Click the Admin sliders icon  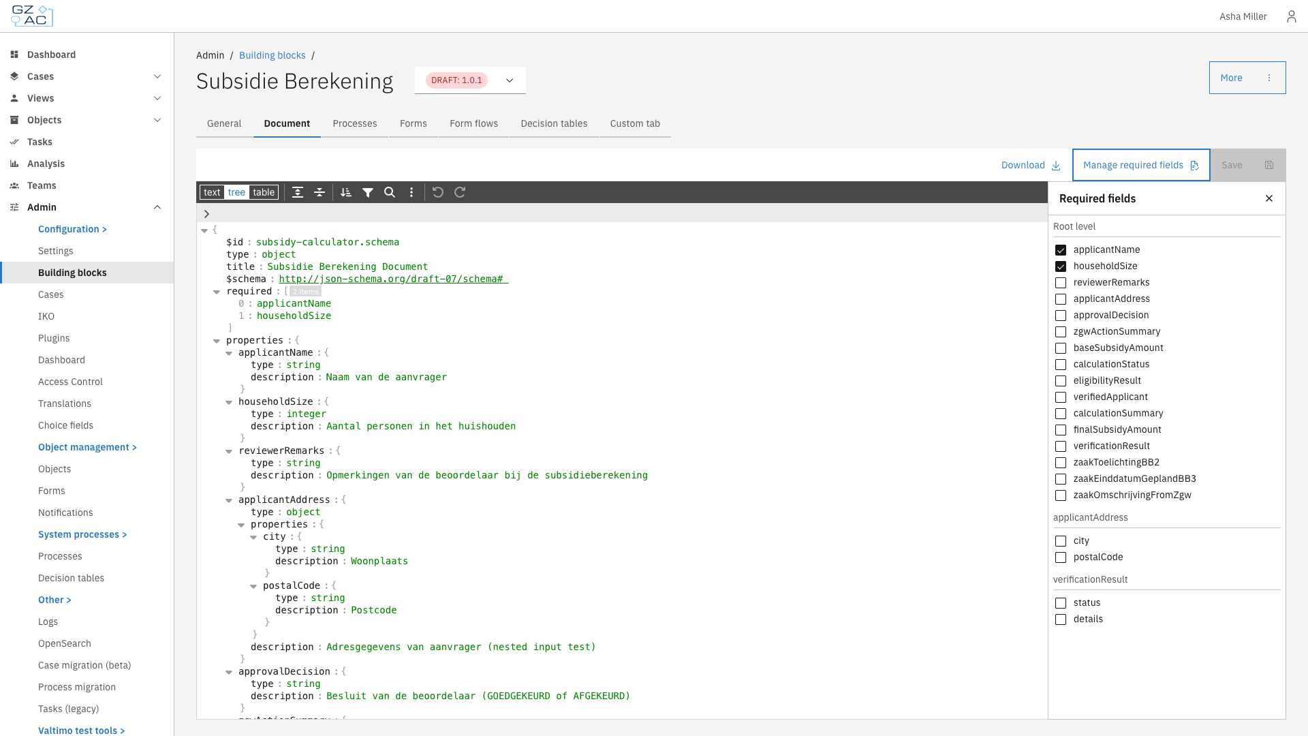[14, 207]
